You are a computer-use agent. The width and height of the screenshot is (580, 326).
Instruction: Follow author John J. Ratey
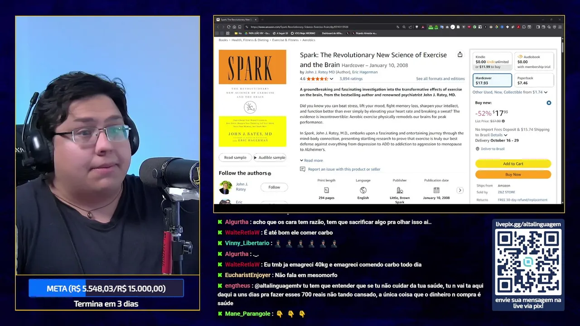click(274, 187)
